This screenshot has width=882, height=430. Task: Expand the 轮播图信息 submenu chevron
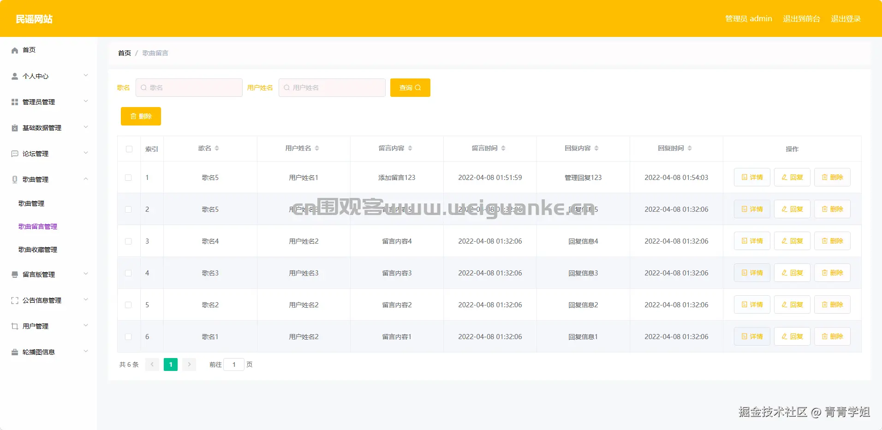[86, 351]
